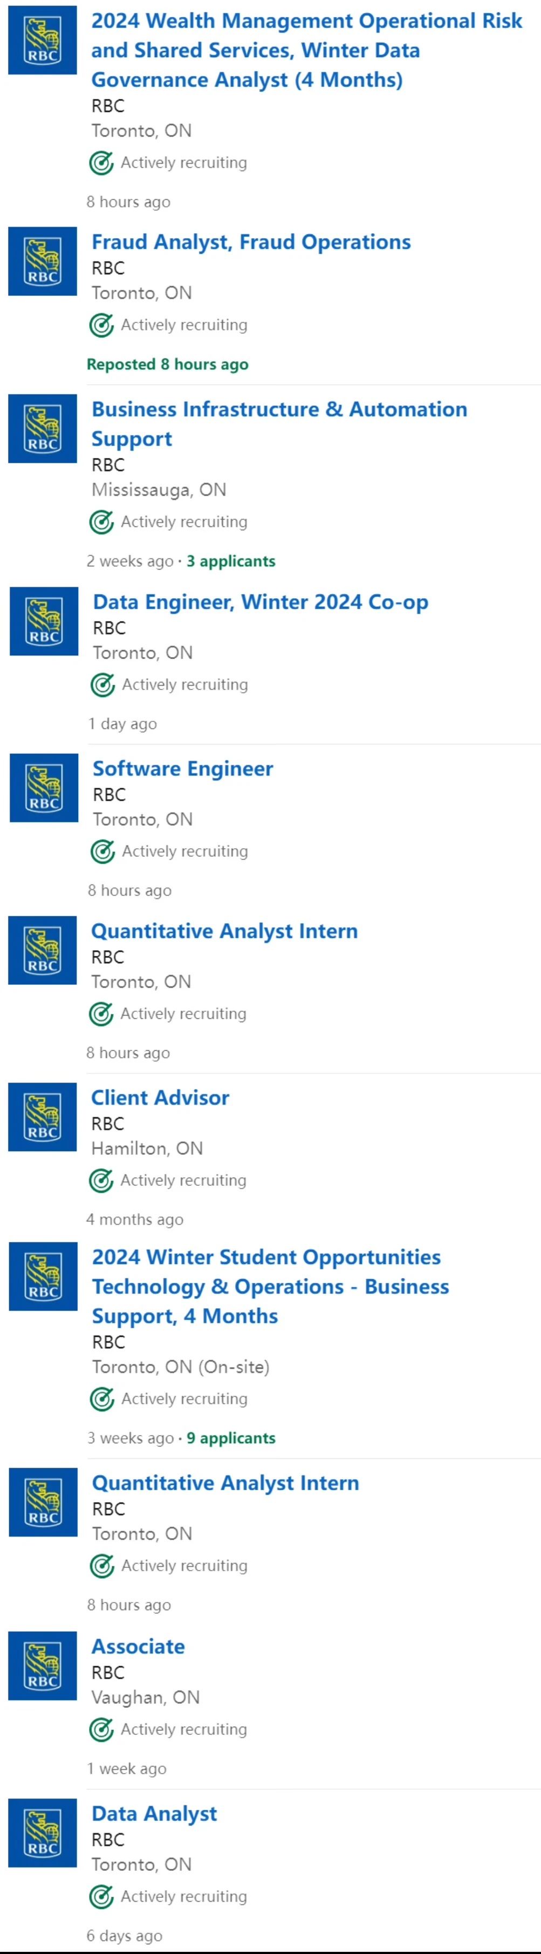Open Wealth Management Data Governance Analyst posting
Viewport: 541px width, 1954px height.
click(306, 50)
